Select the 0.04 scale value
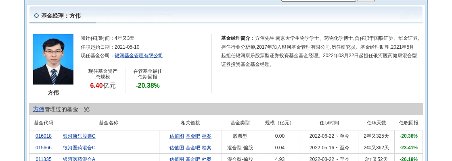Screen dimensions: 452x161 280,148
